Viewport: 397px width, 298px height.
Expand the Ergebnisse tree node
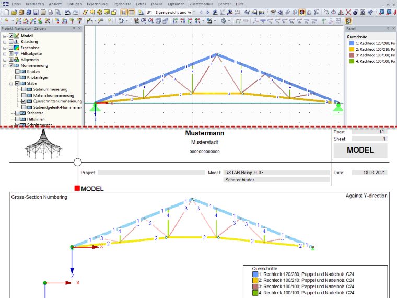pos(5,48)
